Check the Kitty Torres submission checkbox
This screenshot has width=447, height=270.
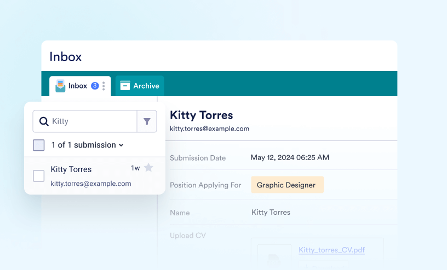pyautogui.click(x=39, y=176)
